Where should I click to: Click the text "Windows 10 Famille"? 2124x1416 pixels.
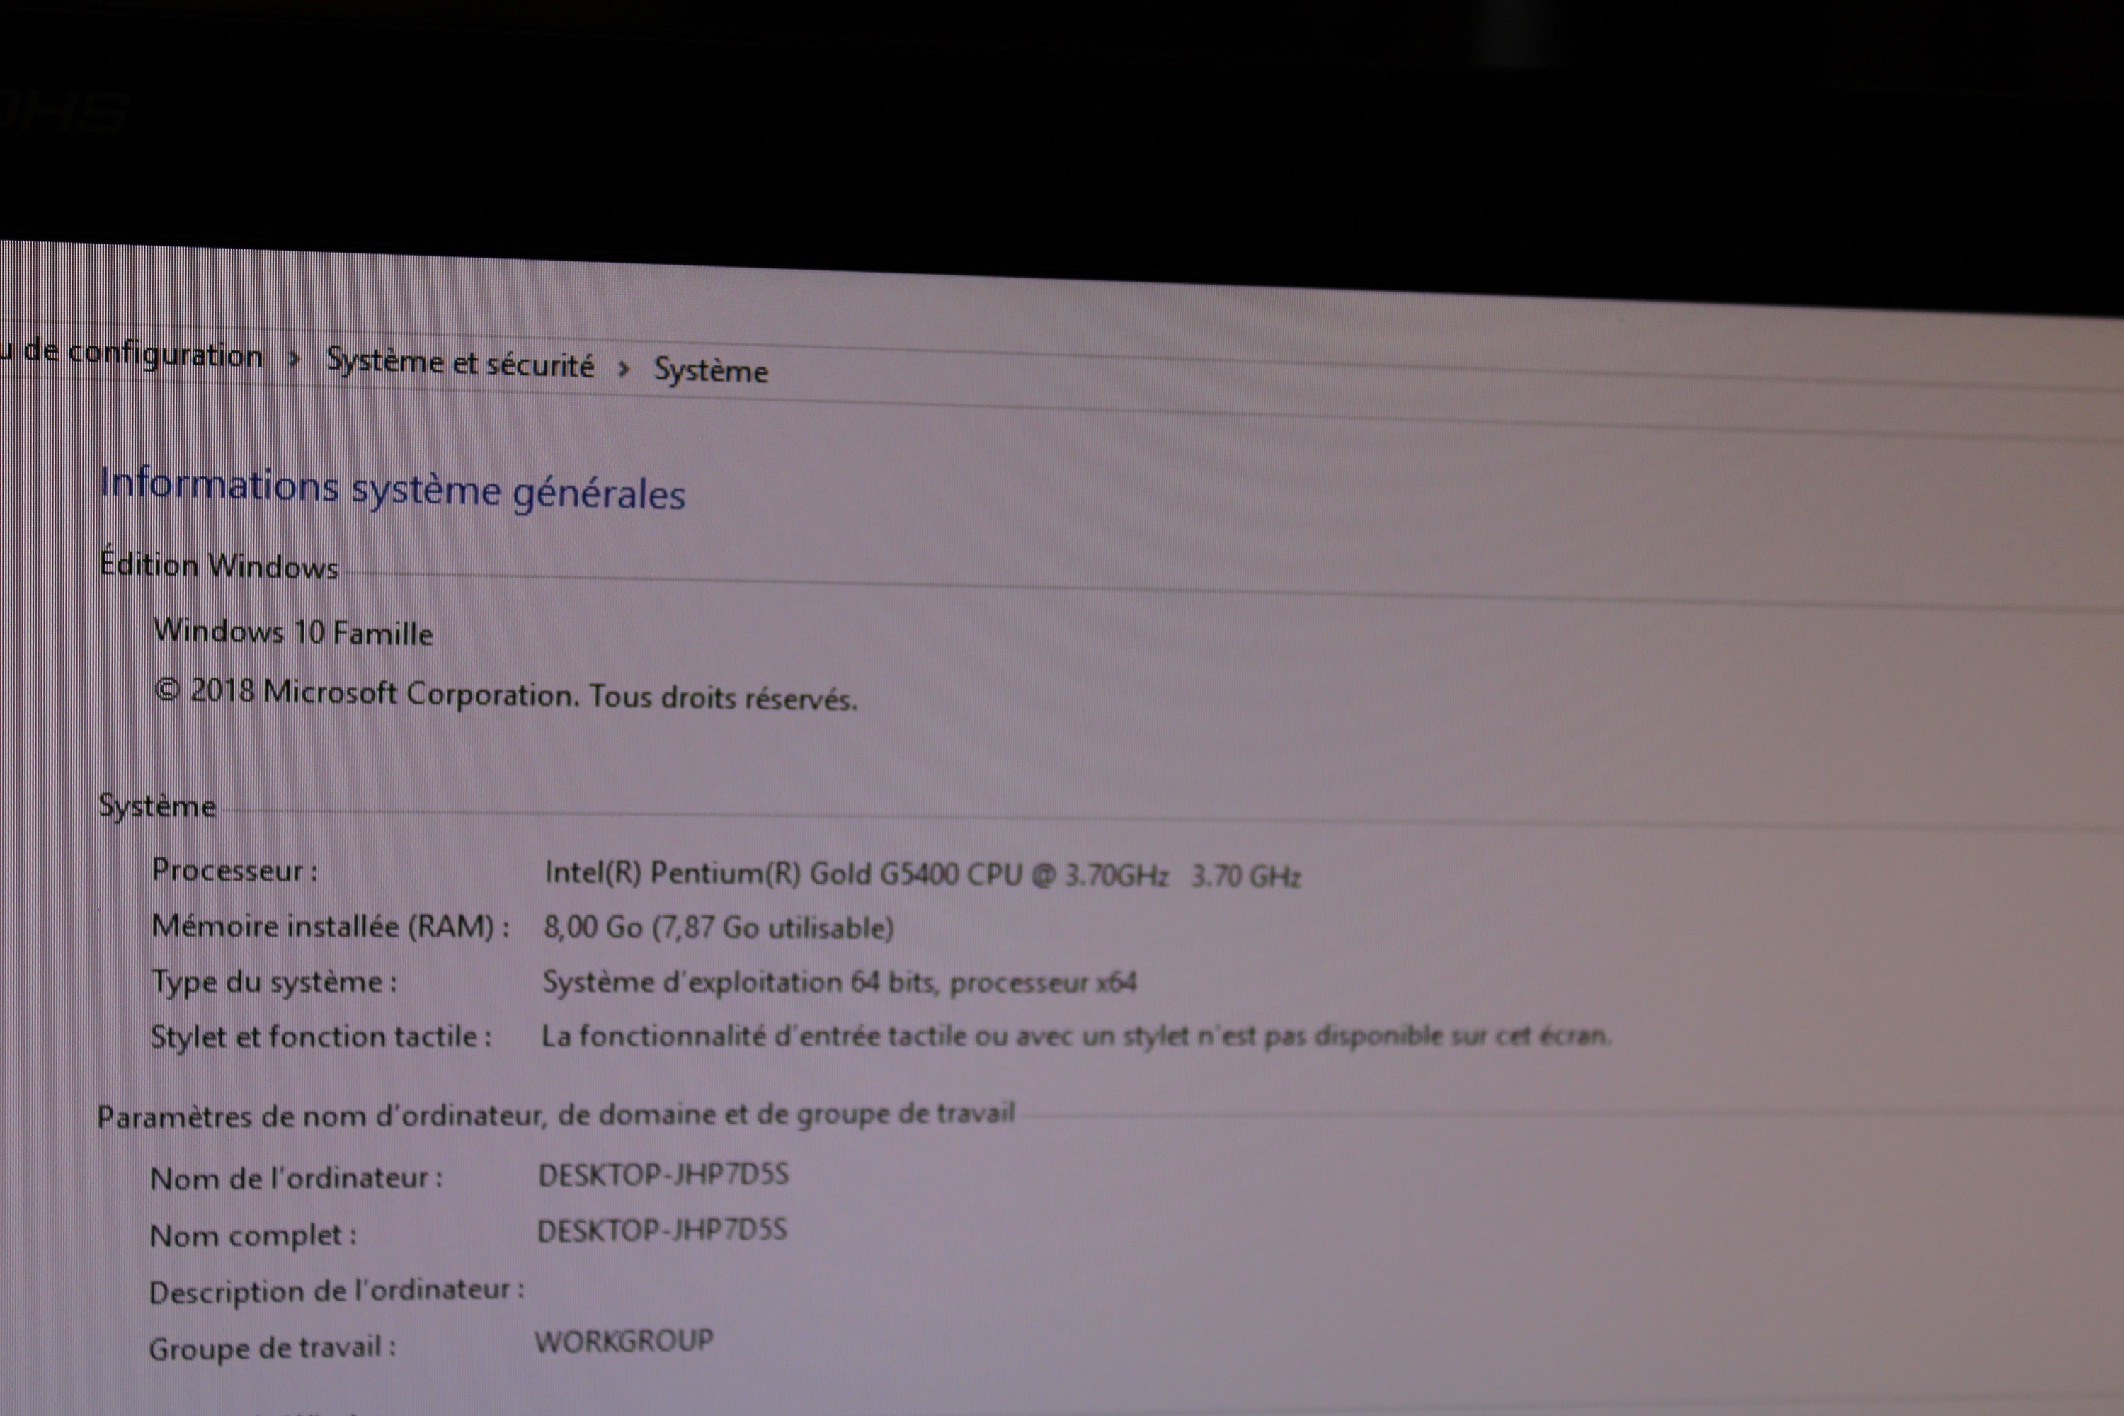292,632
